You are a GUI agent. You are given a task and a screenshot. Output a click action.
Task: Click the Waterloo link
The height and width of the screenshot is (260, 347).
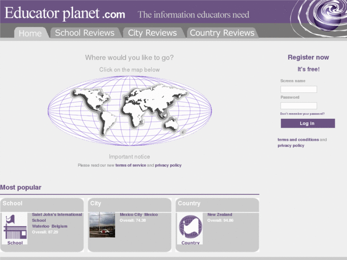click(41, 226)
